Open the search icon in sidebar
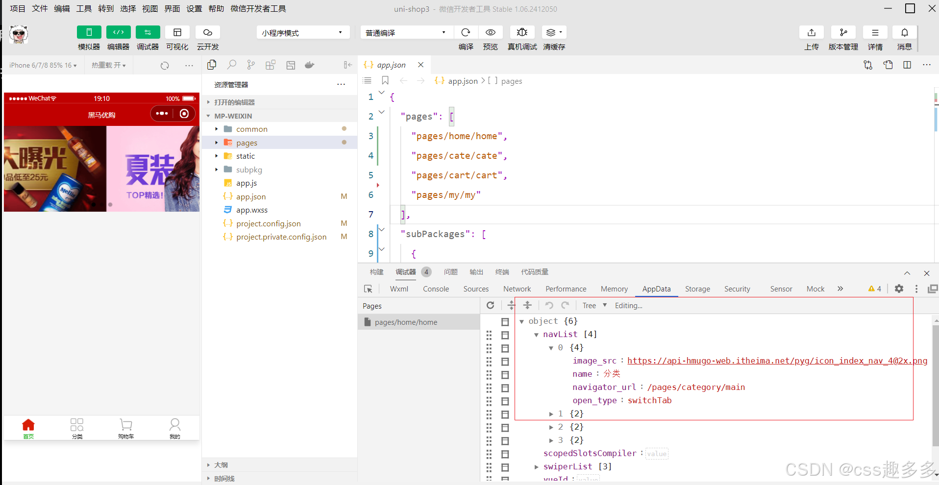 [x=231, y=65]
